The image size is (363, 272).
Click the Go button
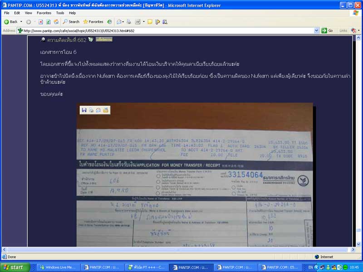coord(327,30)
